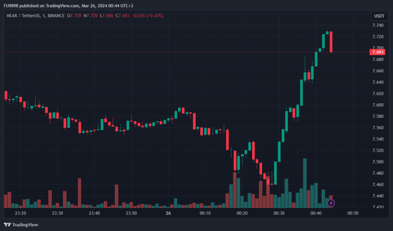Click the 23:20 time axis label
The width and height of the screenshot is (393, 231).
point(20,213)
